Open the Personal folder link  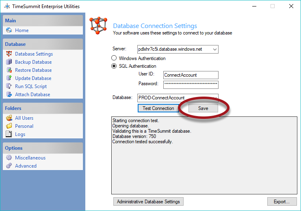(24, 126)
